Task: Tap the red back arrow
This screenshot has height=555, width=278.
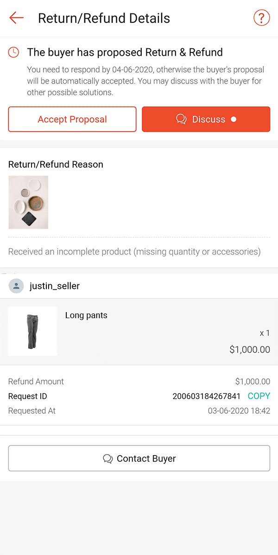Action: [x=16, y=18]
